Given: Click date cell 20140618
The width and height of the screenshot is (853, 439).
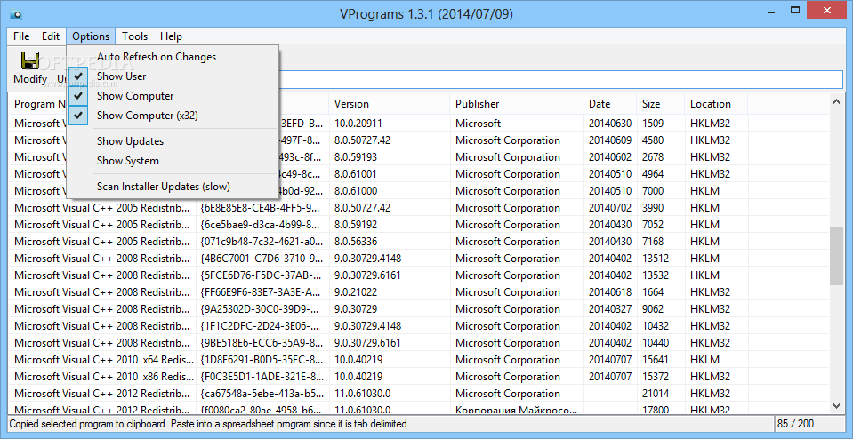Looking at the screenshot, I should (x=610, y=291).
